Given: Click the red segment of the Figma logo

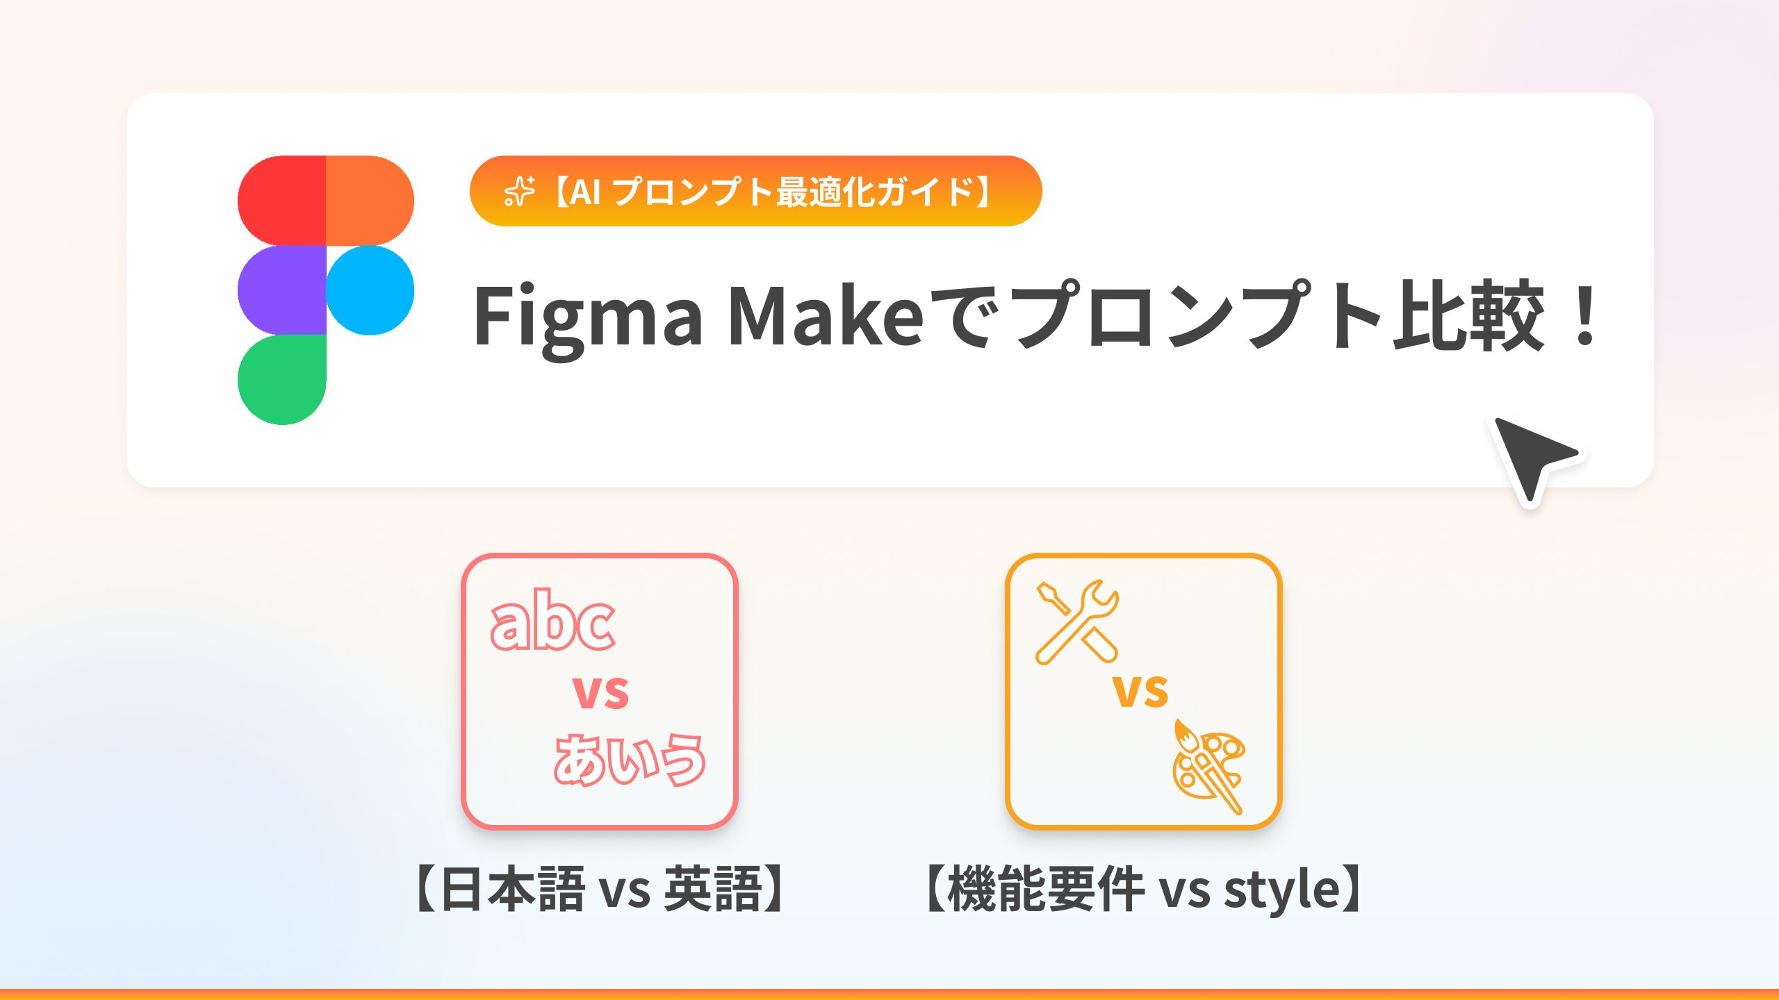Looking at the screenshot, I should [x=281, y=200].
